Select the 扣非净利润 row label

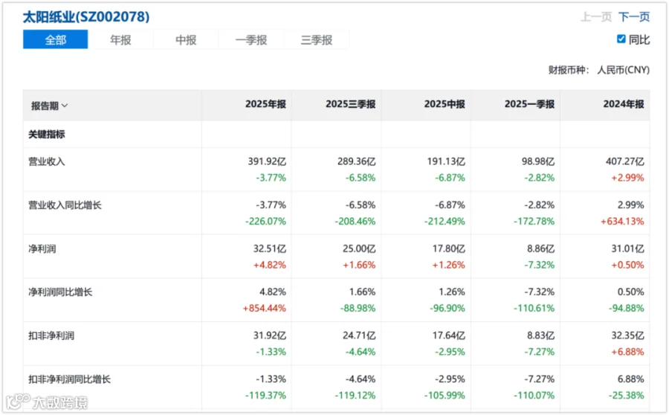pyautogui.click(x=51, y=336)
